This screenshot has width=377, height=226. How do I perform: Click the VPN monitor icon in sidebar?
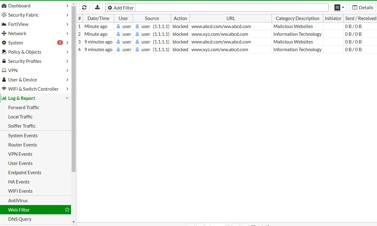(4, 71)
